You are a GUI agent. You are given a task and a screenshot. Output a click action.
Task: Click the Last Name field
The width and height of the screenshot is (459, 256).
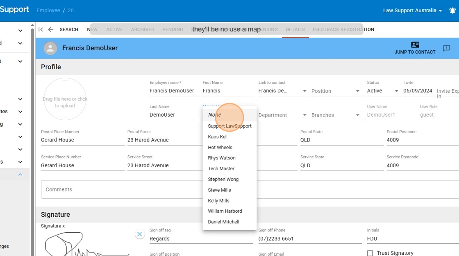175,115
